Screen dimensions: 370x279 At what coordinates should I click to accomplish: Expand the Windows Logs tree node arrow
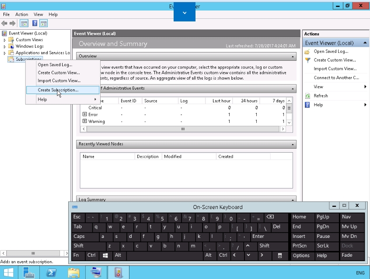4,46
